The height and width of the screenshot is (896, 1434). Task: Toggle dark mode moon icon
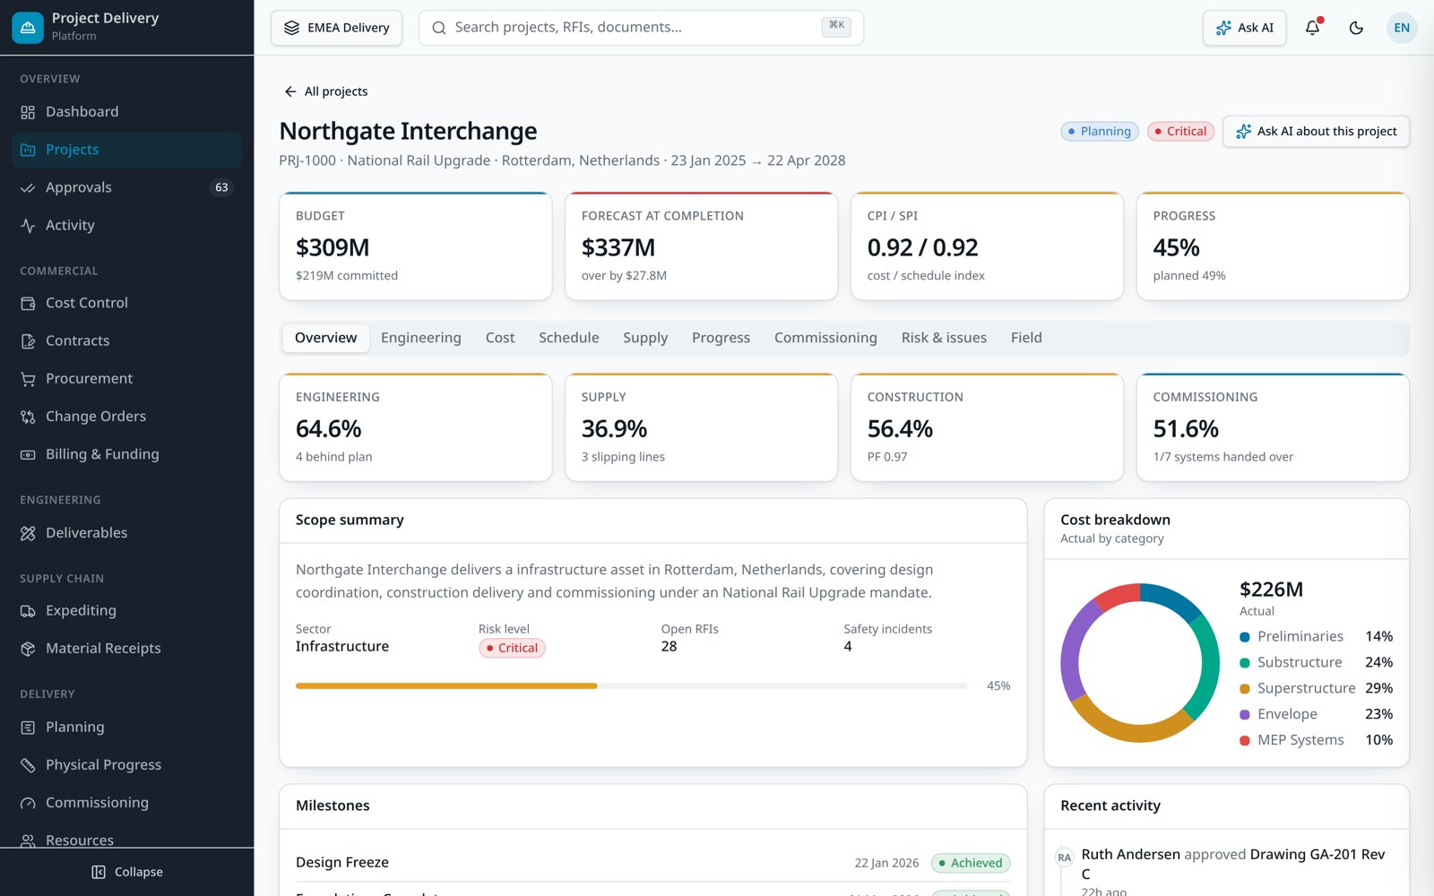coord(1356,28)
